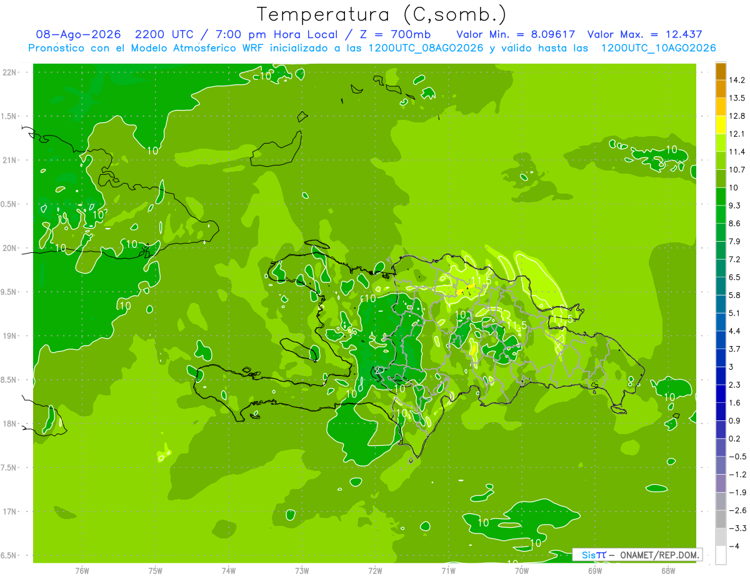The height and width of the screenshot is (579, 750).
Task: Click the '6.5N' axis label
Action: click(9, 556)
